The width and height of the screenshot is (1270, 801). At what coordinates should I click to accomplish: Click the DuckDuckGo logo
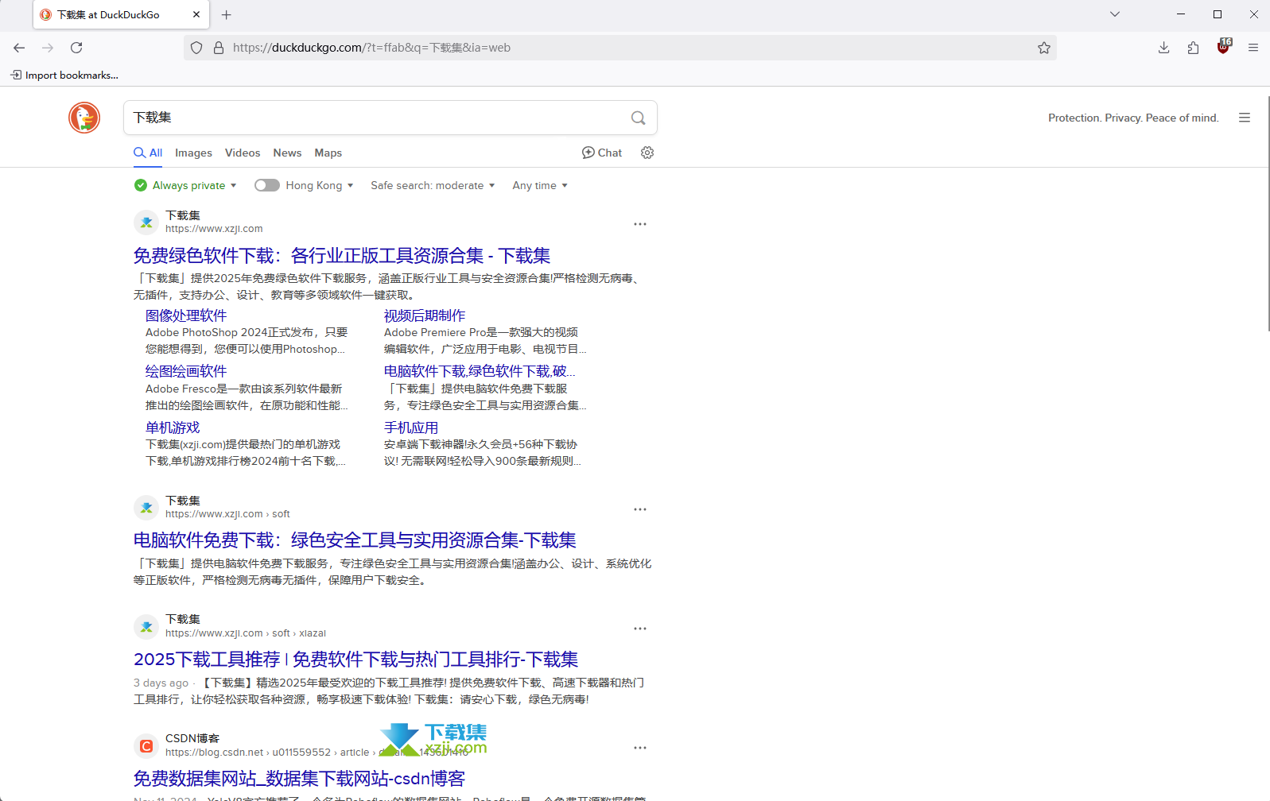coord(84,118)
